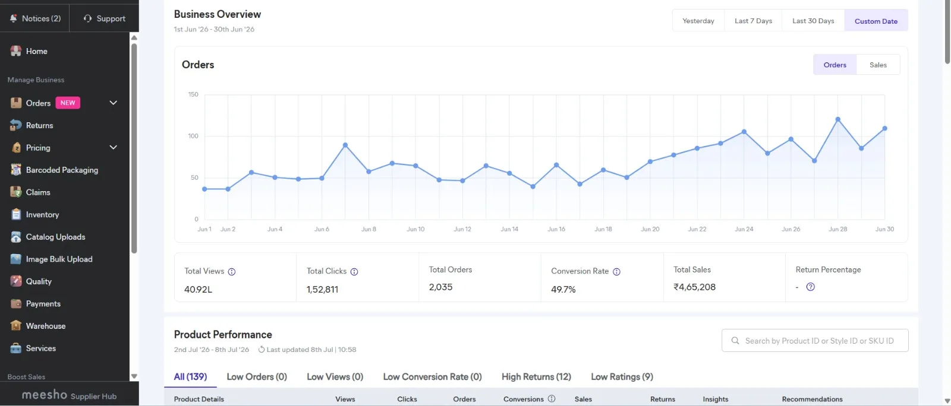
Task: Open the Low Orders (0) tab
Action: (x=257, y=377)
